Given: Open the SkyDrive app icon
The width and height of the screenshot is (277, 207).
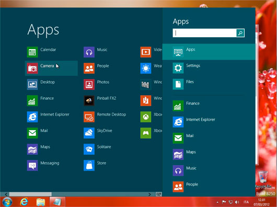Looking at the screenshot, I should (x=89, y=133).
